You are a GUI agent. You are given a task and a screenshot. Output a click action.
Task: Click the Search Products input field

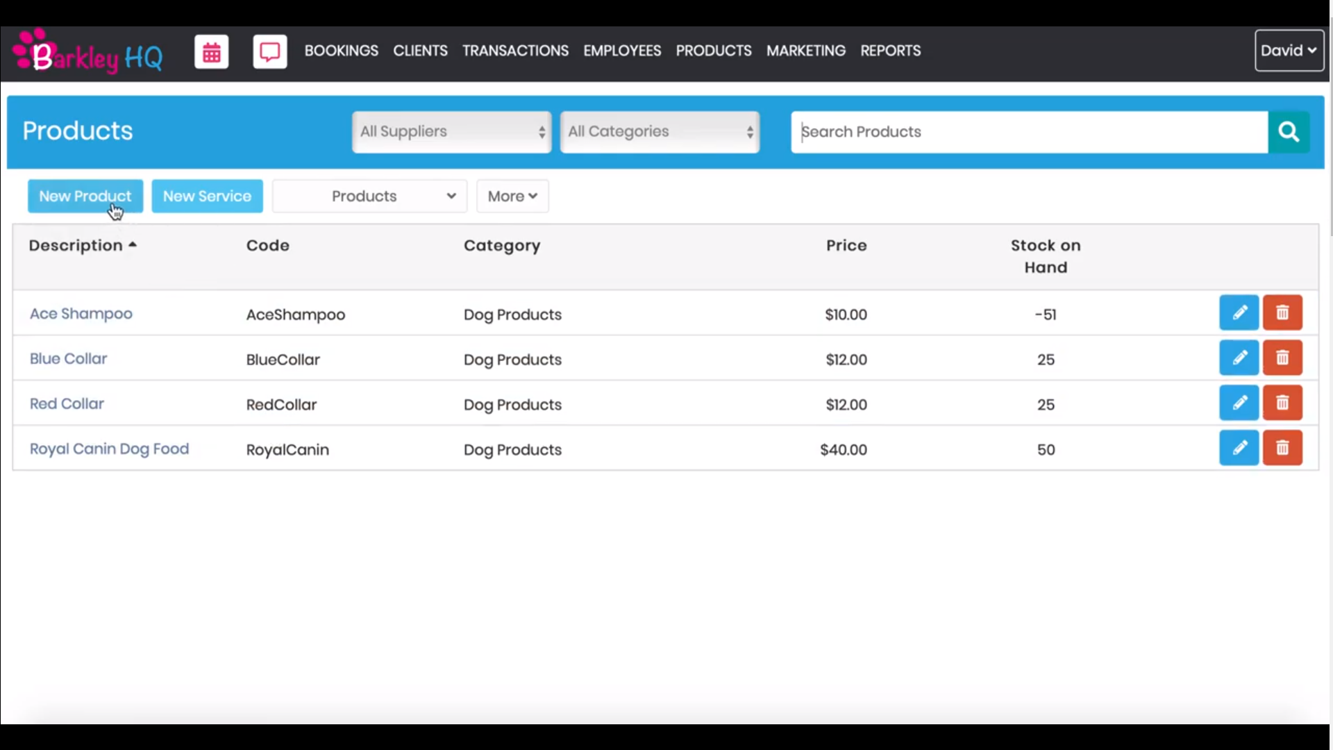[1028, 132]
